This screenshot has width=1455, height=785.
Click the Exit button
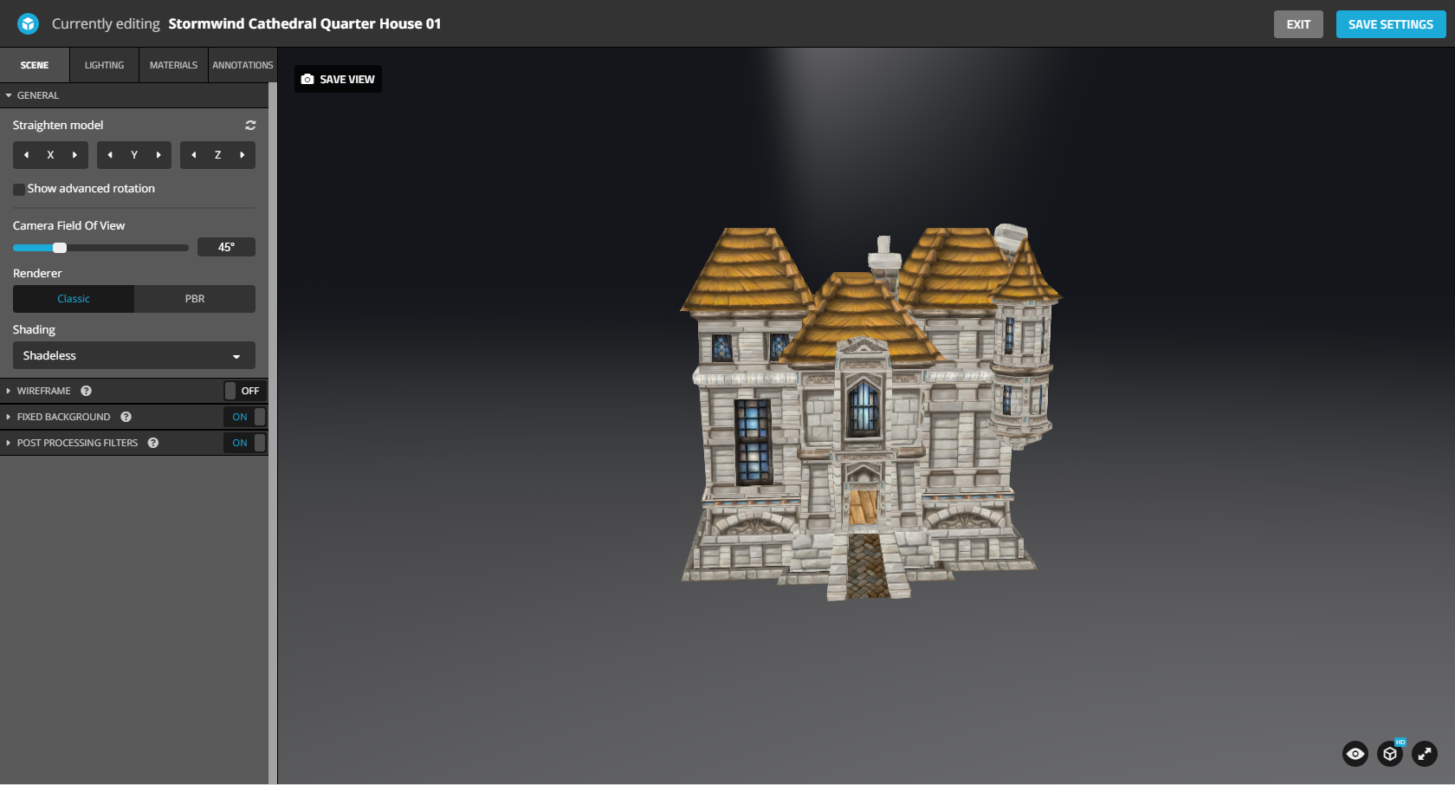[1298, 24]
